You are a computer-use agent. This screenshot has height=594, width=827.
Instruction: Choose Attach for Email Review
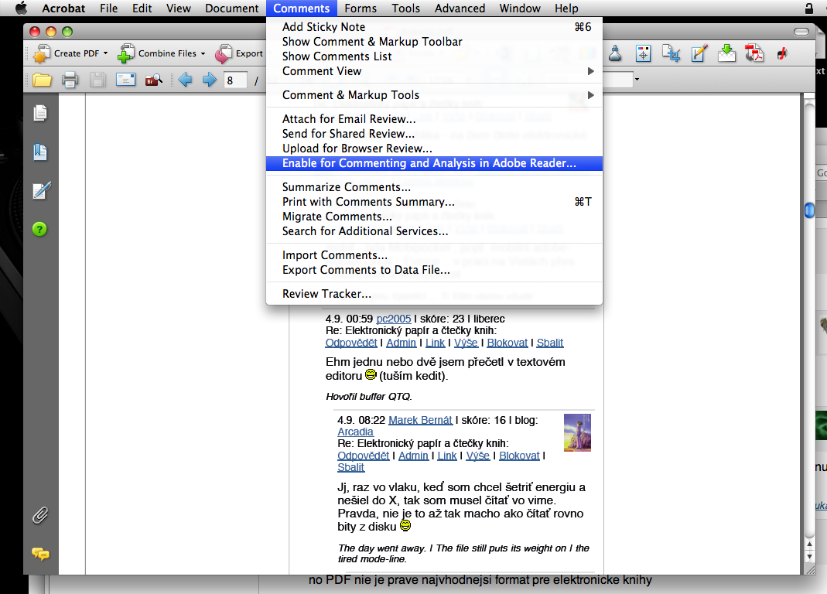(x=434, y=119)
